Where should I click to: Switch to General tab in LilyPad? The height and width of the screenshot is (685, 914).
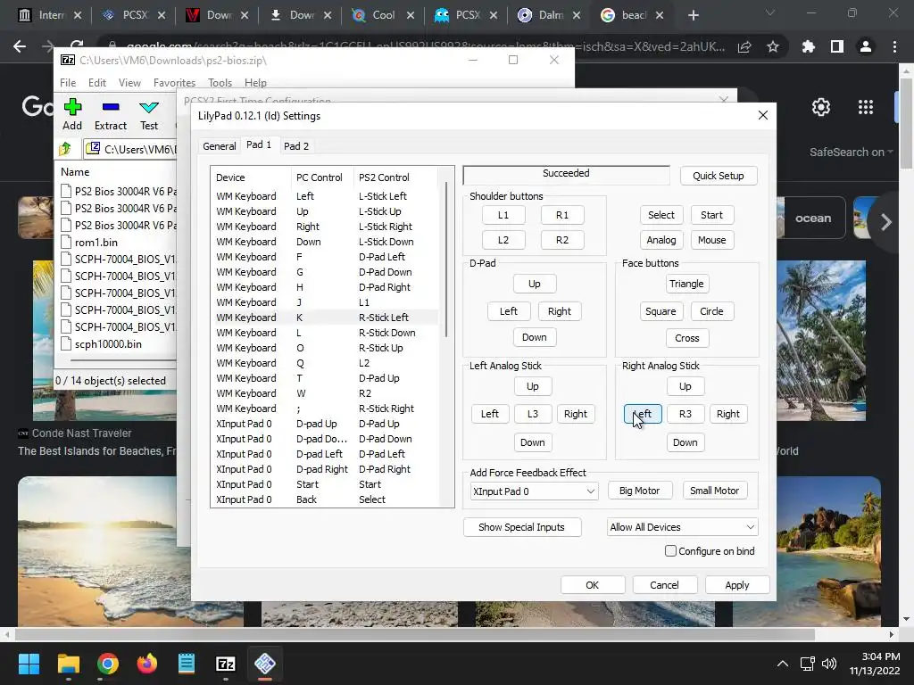220,146
